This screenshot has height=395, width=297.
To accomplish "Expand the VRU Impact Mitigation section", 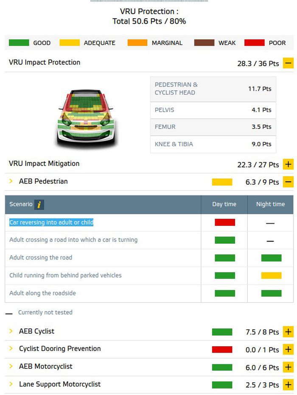I will (x=289, y=164).
